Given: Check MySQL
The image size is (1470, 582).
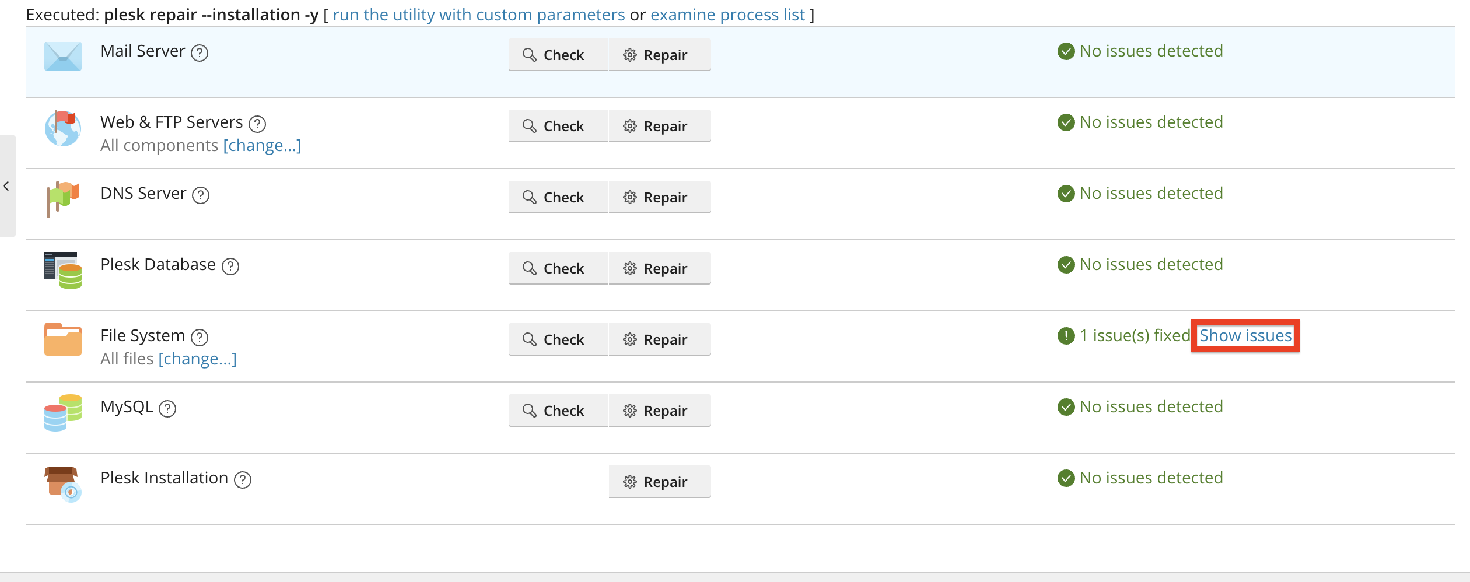Looking at the screenshot, I should 558,411.
